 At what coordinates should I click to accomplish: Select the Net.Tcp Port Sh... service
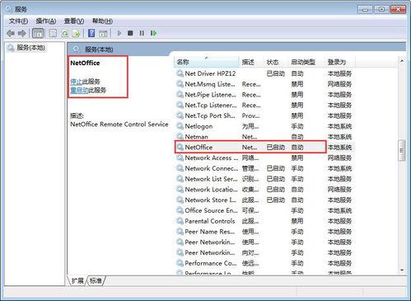tap(264, 115)
